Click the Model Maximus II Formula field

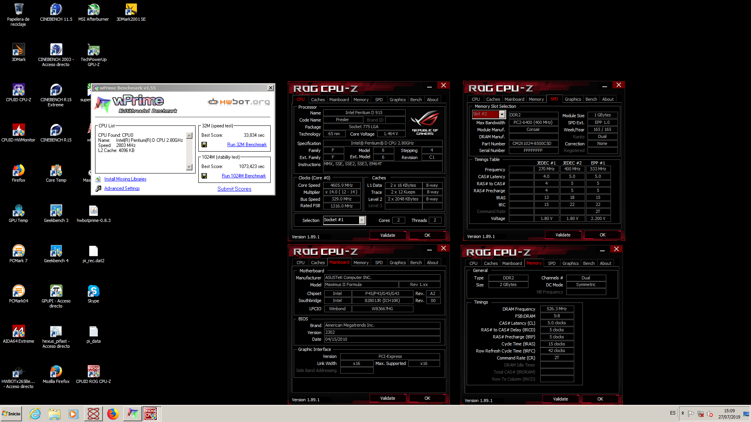[361, 284]
